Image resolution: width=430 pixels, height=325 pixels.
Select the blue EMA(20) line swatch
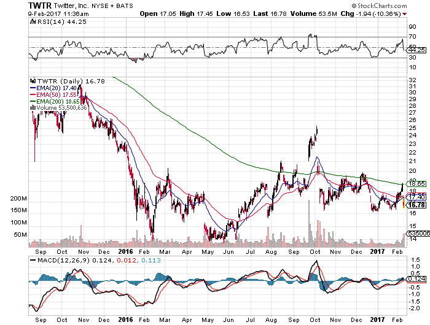point(33,88)
